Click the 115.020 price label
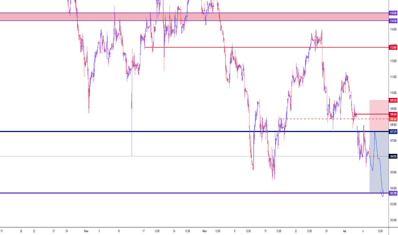 [393, 13]
